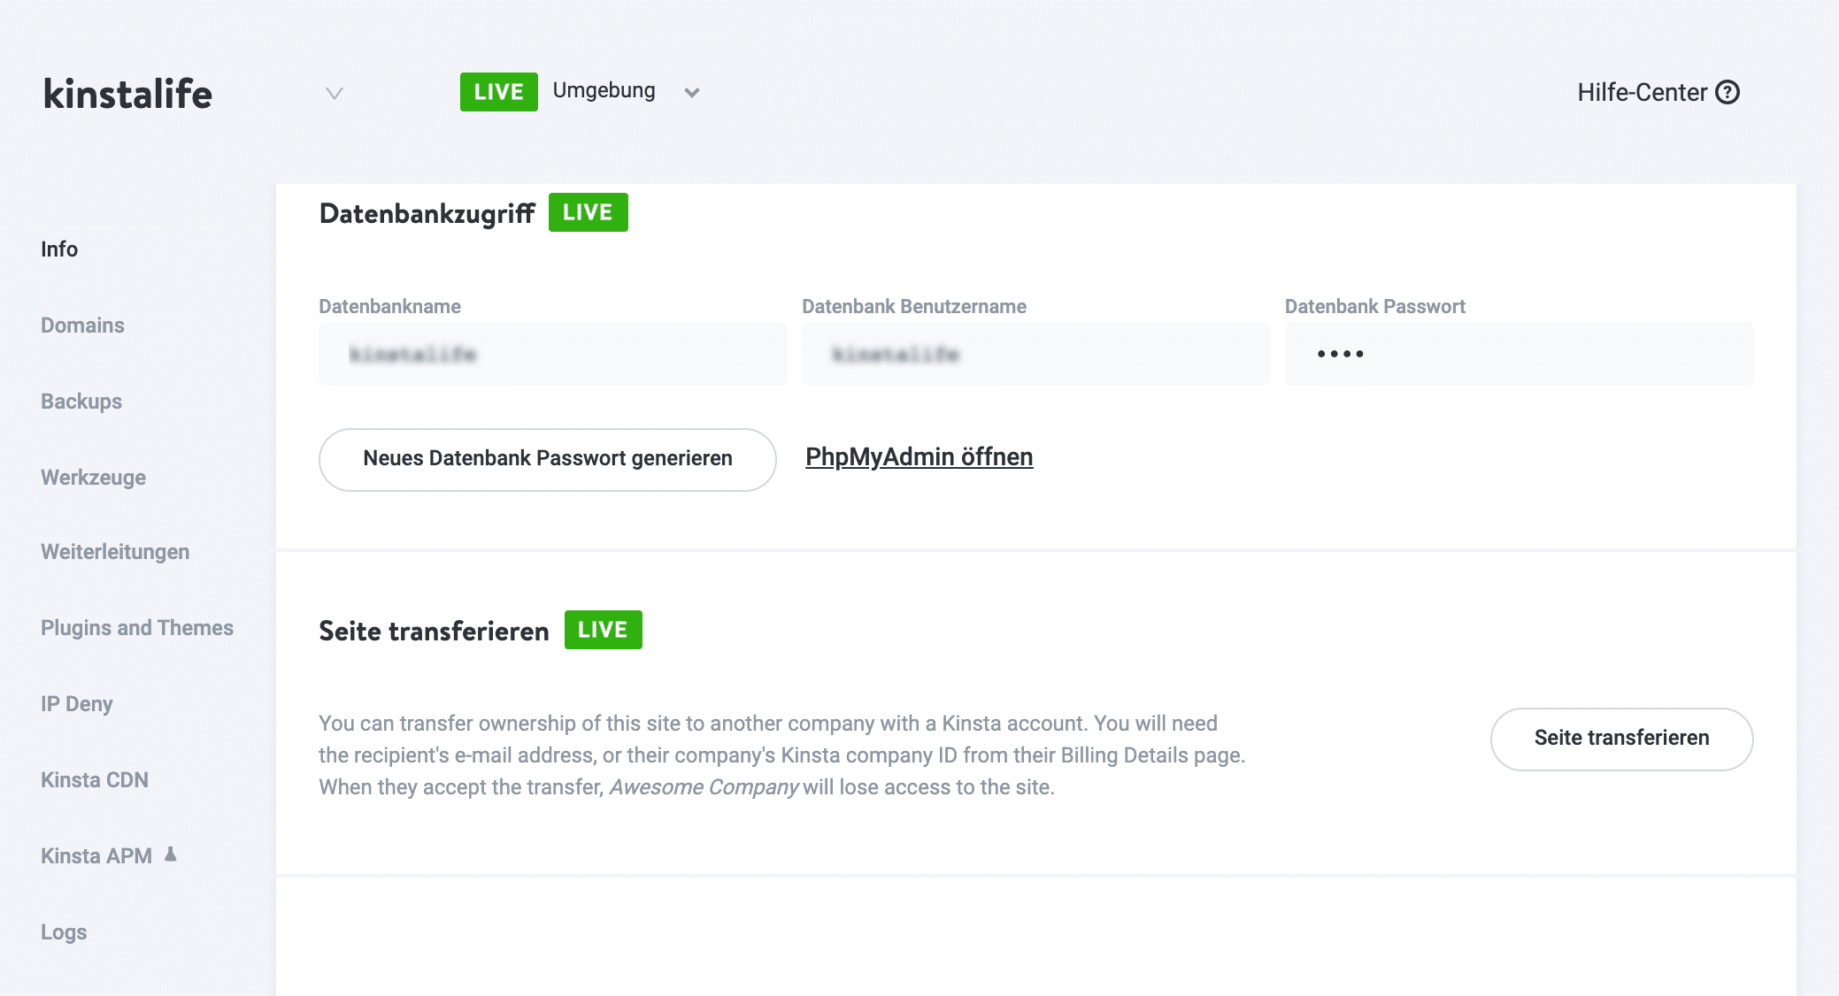1839x996 pixels.
Task: Click the Datenbank Passwort field
Action: click(x=1519, y=354)
